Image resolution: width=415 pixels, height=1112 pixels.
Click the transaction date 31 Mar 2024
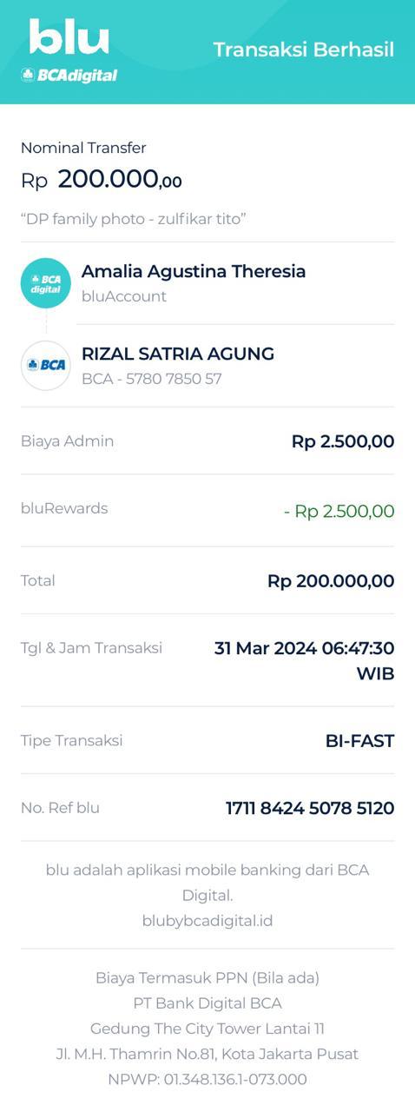(265, 648)
